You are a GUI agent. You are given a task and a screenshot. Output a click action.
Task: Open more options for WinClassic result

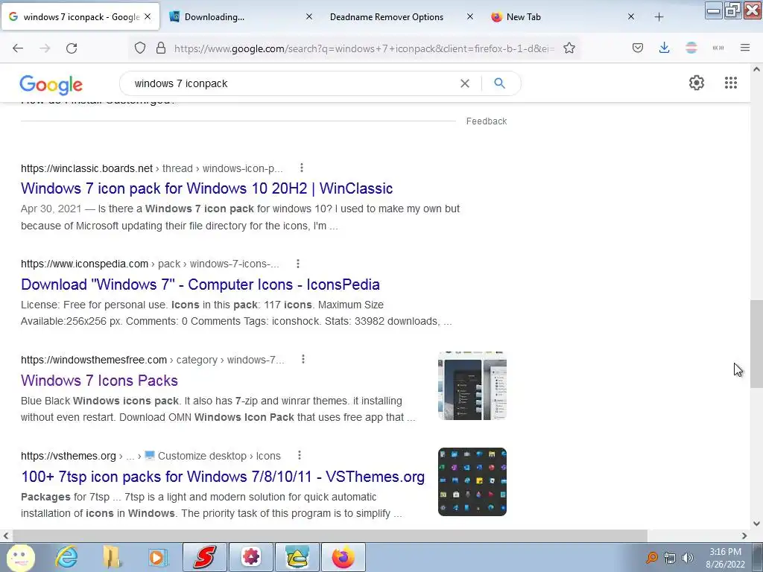tap(302, 168)
